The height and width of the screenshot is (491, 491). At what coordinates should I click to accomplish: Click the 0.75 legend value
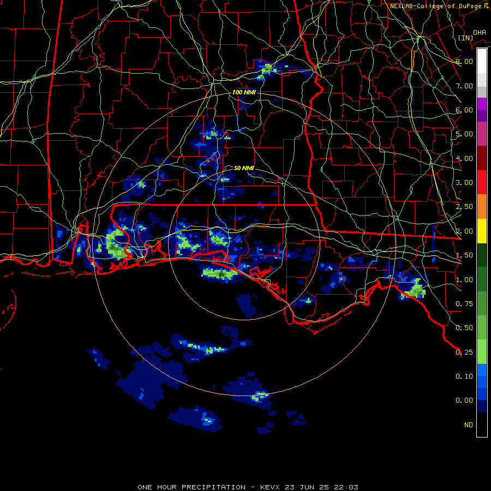(464, 304)
